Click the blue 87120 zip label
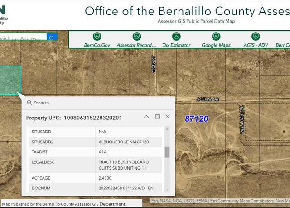Screen dimensions: 290x208 point(197,118)
